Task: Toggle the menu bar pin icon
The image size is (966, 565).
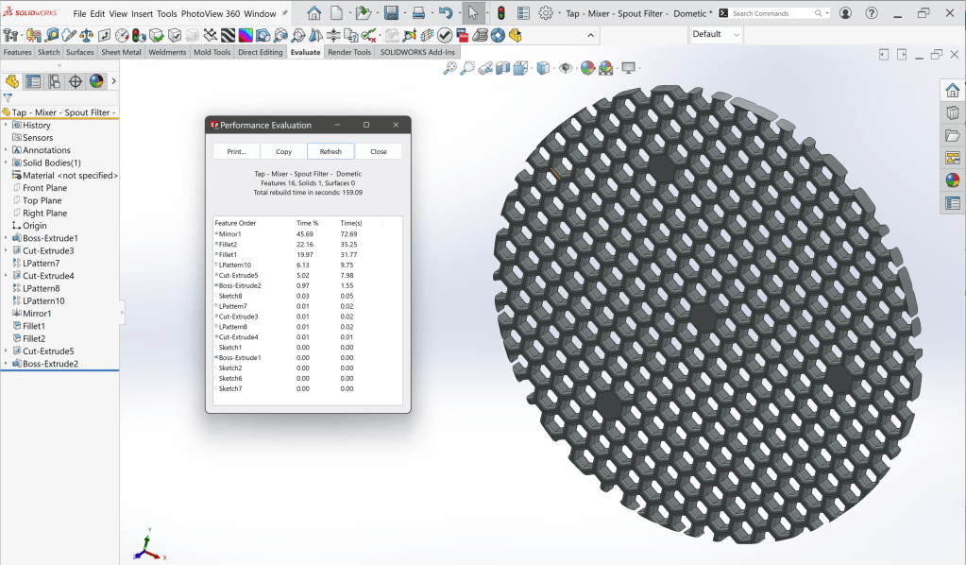Action: [x=285, y=14]
